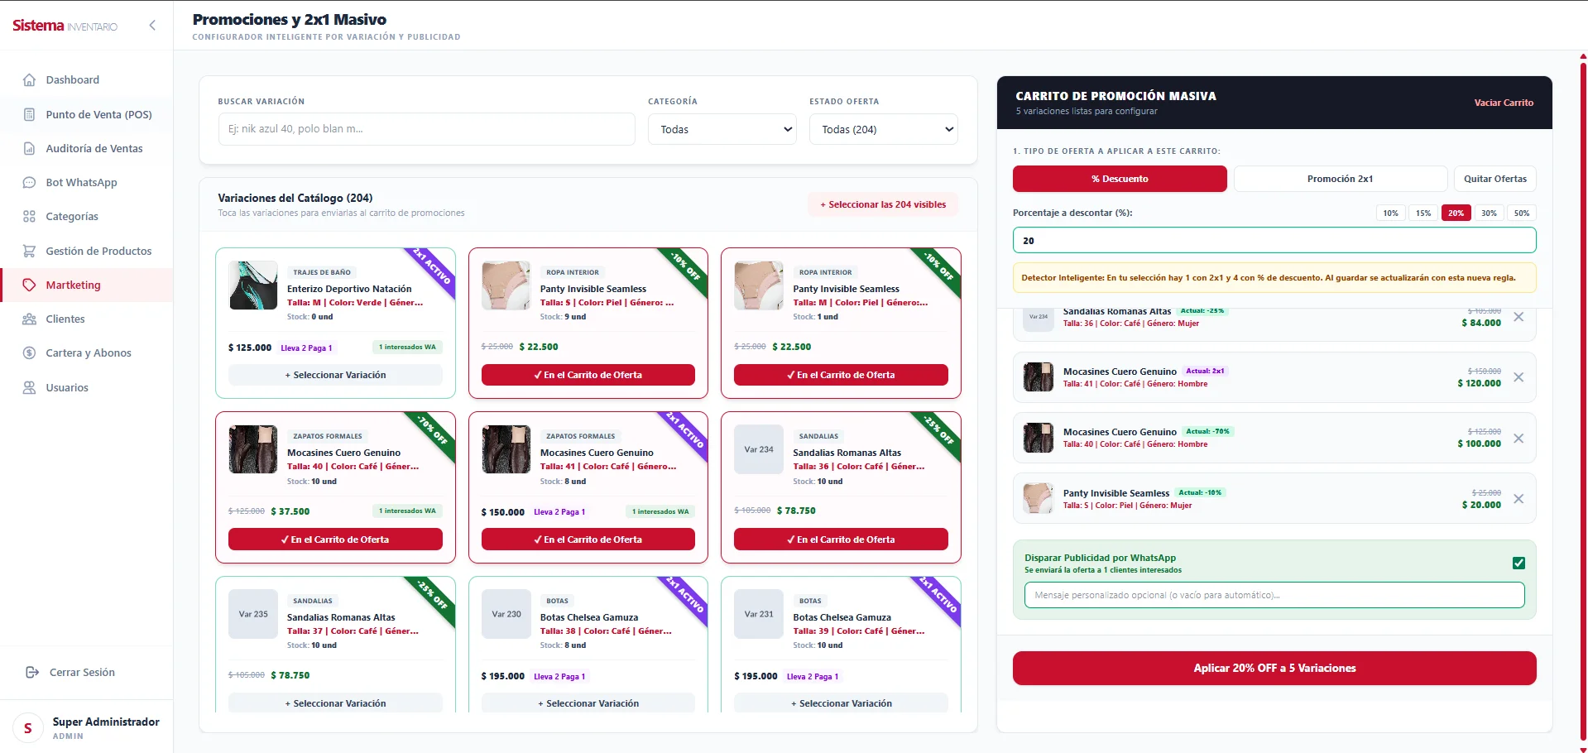Image resolution: width=1588 pixels, height=753 pixels.
Task: Choose the 50% discount preset
Action: coord(1522,213)
